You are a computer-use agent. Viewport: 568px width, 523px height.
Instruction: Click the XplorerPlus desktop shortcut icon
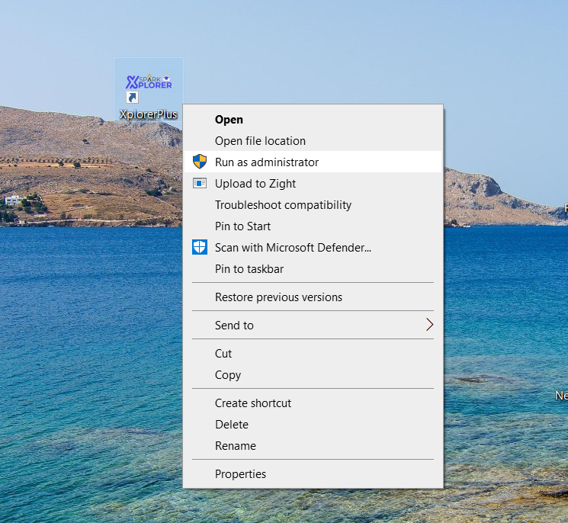pos(149,87)
